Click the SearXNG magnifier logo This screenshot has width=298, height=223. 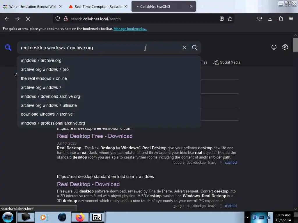click(x=8, y=48)
